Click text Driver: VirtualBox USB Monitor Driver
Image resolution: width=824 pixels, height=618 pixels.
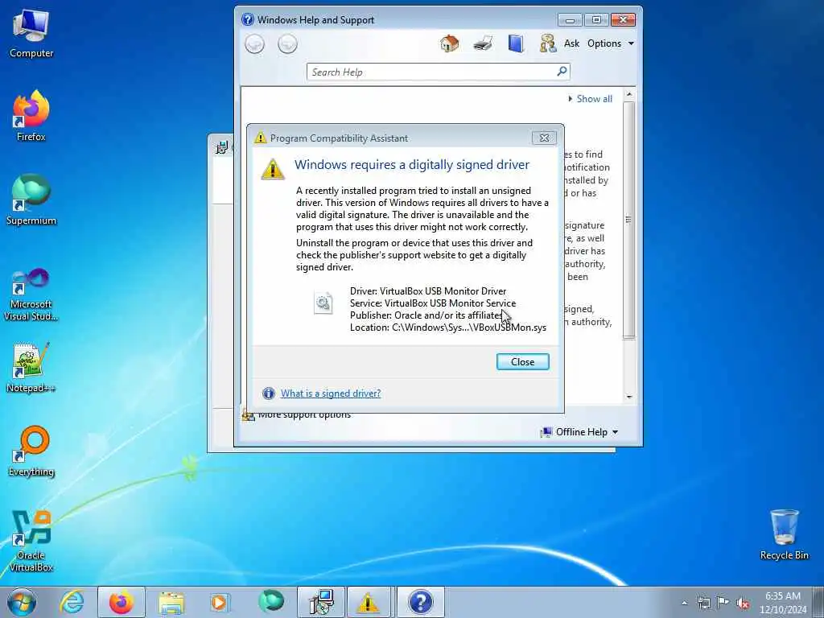428,291
